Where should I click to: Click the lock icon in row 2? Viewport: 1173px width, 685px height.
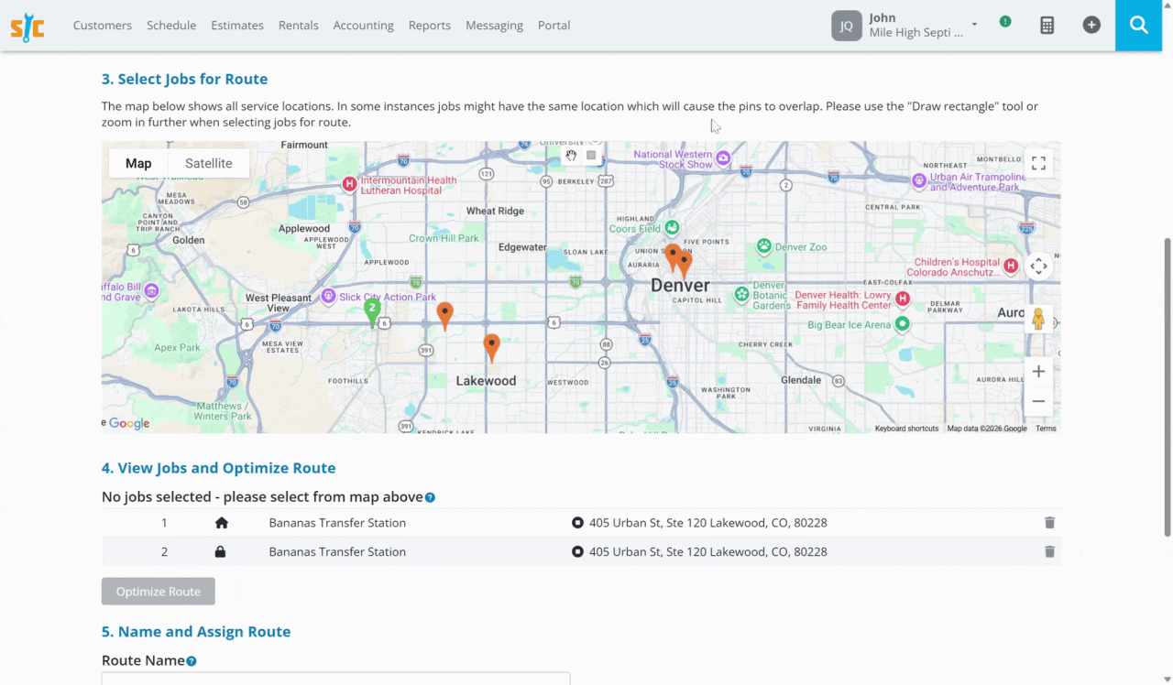220,552
